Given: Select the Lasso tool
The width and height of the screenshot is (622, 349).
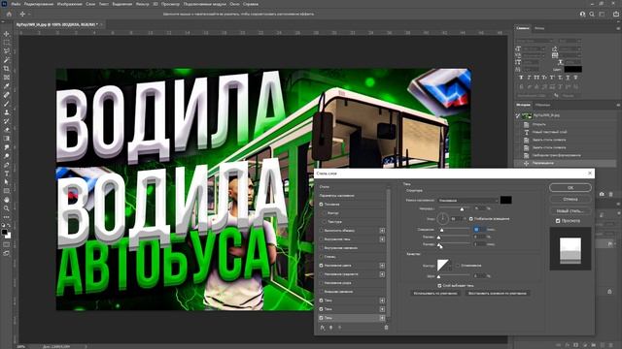Looking at the screenshot, I should point(7,51).
